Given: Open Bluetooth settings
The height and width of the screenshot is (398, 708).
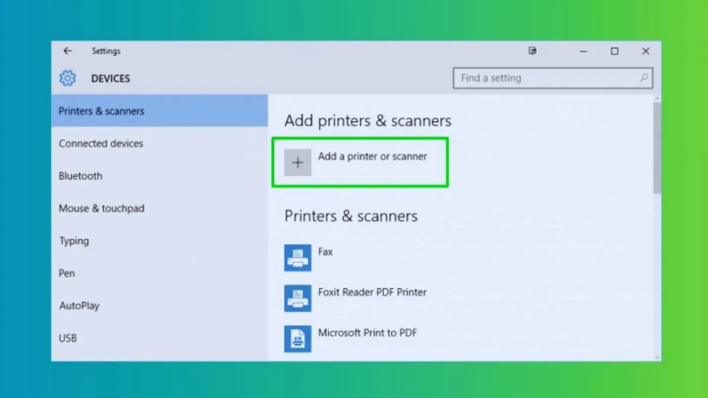Looking at the screenshot, I should 81,176.
